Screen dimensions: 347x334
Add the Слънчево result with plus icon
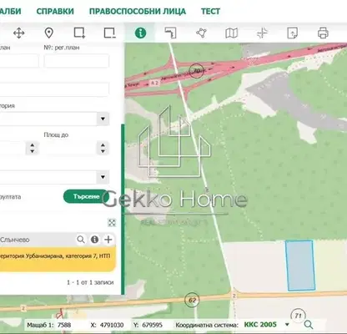pyautogui.click(x=108, y=240)
